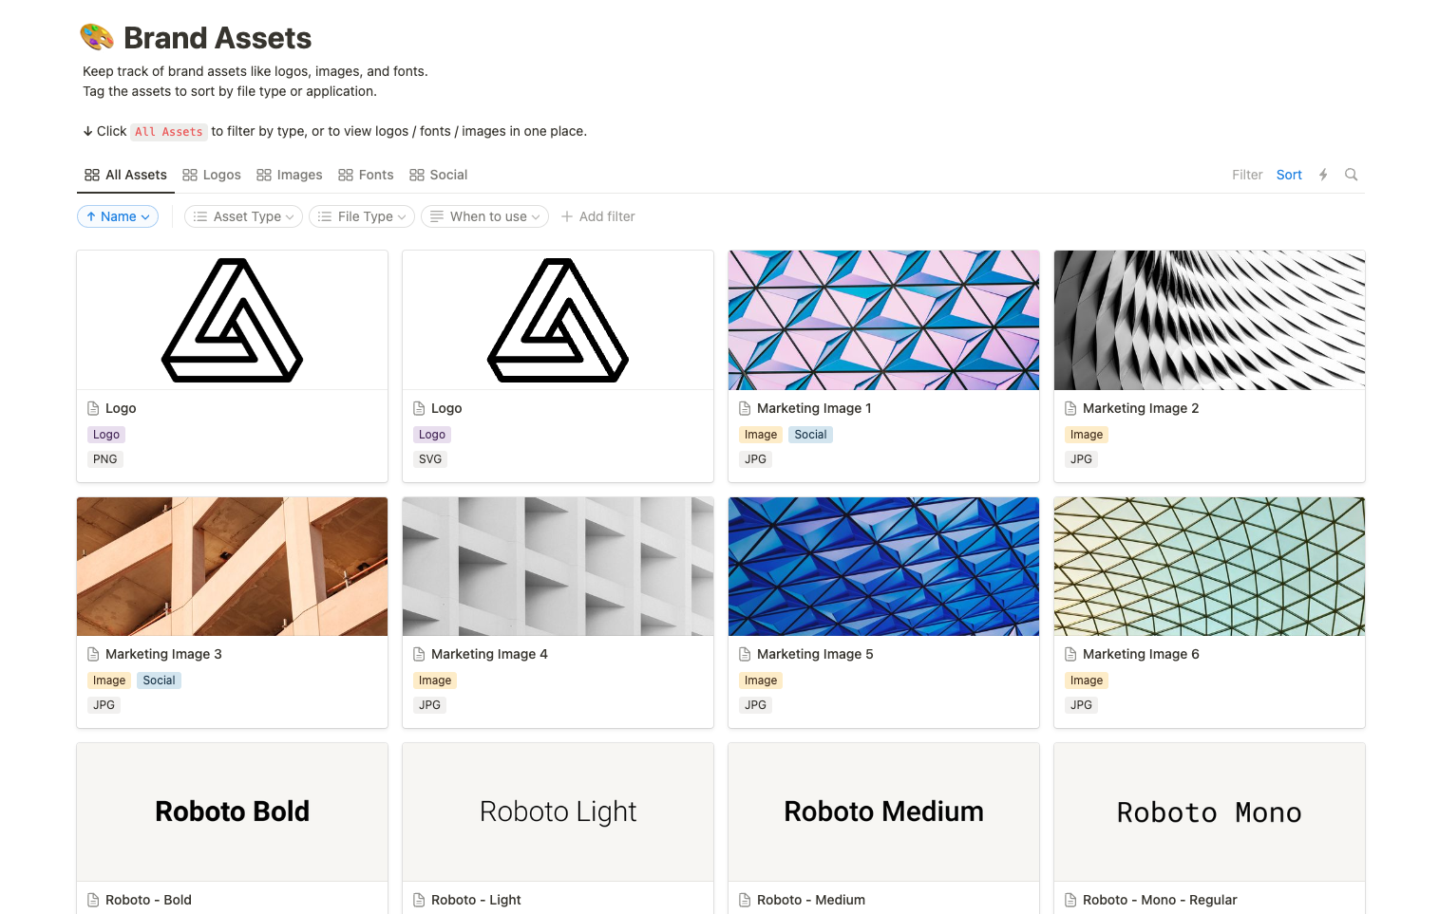
Task: Expand the Asset Type filter dropdown
Action: [x=243, y=216]
